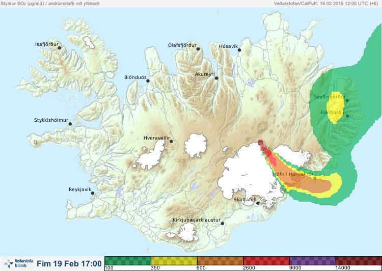Click the Reykjavík city marker dot
This screenshot has height=271, width=382.
tap(93, 193)
